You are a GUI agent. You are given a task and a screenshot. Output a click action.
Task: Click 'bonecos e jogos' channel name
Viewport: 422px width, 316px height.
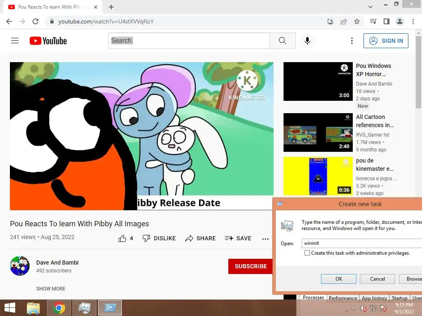[x=376, y=178]
